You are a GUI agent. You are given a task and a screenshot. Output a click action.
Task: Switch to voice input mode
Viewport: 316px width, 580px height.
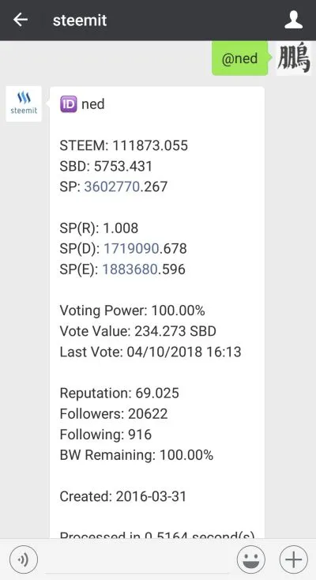24,559
